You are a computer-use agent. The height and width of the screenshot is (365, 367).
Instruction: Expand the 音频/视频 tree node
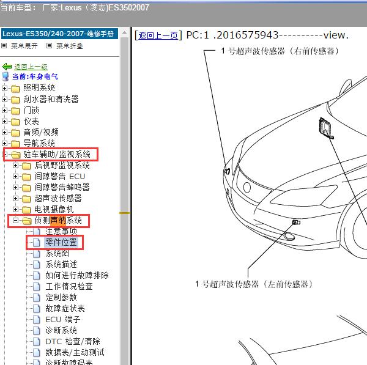click(4, 132)
